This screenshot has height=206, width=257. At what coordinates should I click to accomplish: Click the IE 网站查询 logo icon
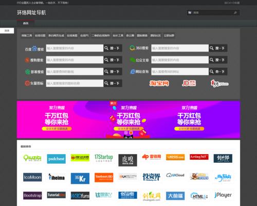coord(133,71)
